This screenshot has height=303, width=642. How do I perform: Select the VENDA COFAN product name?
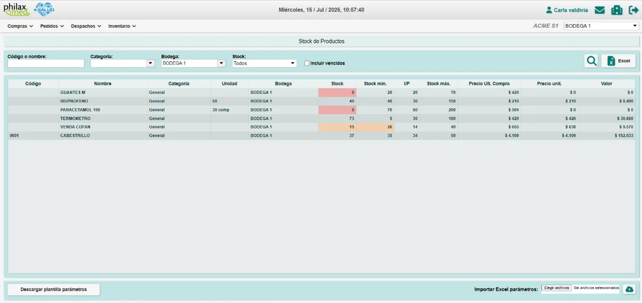click(x=76, y=127)
